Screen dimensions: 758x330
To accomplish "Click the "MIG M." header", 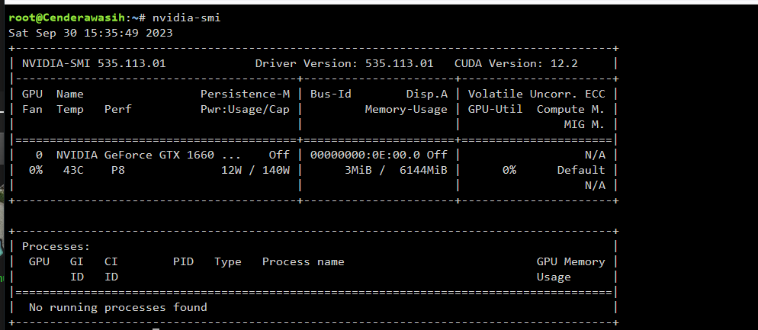I will pos(584,125).
